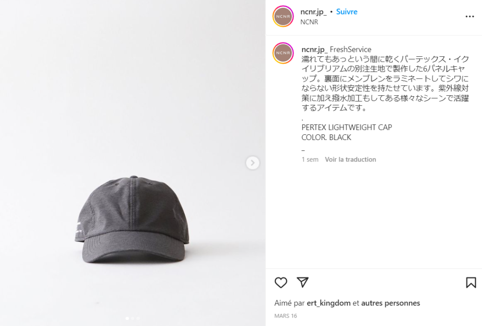Select the second carousel indicator dot
Screen dimensions: 482x326
133,318
